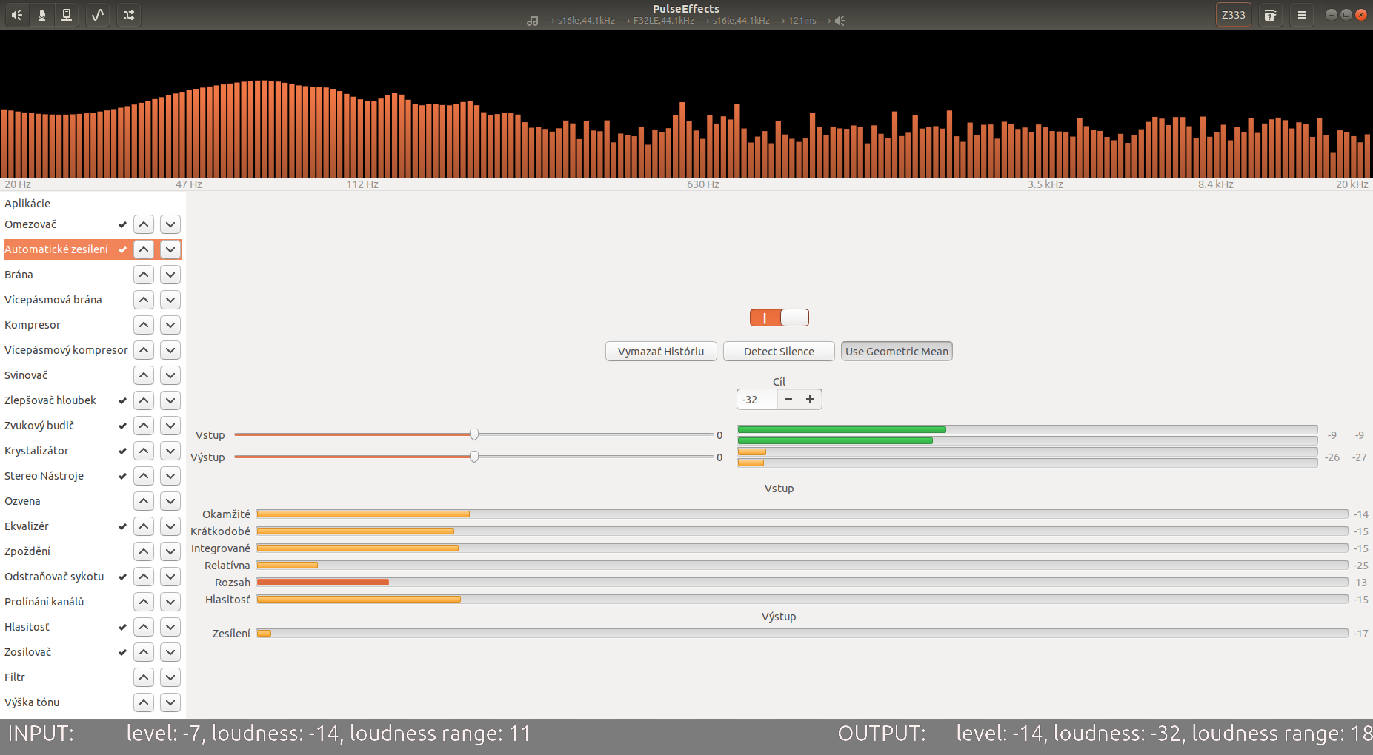1373x755 pixels.
Task: Click the Rozsah loudness range bar
Action: click(x=802, y=582)
